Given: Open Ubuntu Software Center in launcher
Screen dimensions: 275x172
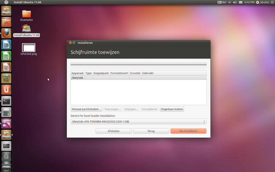Looking at the screenshot, I should click(x=6, y=78).
